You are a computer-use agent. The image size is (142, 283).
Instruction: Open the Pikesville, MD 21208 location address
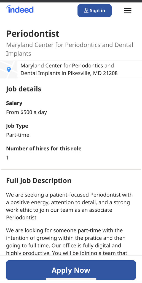[x=69, y=69]
